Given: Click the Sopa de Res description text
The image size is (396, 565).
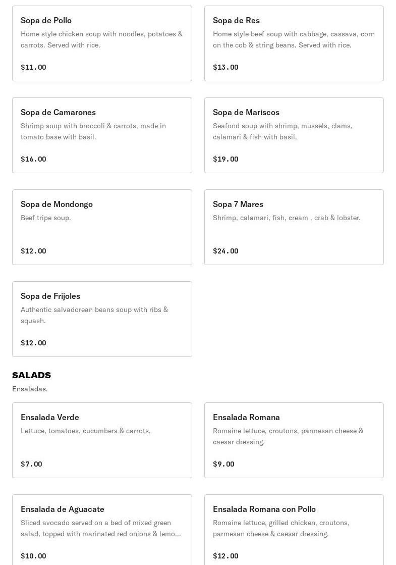Looking at the screenshot, I should pyautogui.click(x=294, y=39).
